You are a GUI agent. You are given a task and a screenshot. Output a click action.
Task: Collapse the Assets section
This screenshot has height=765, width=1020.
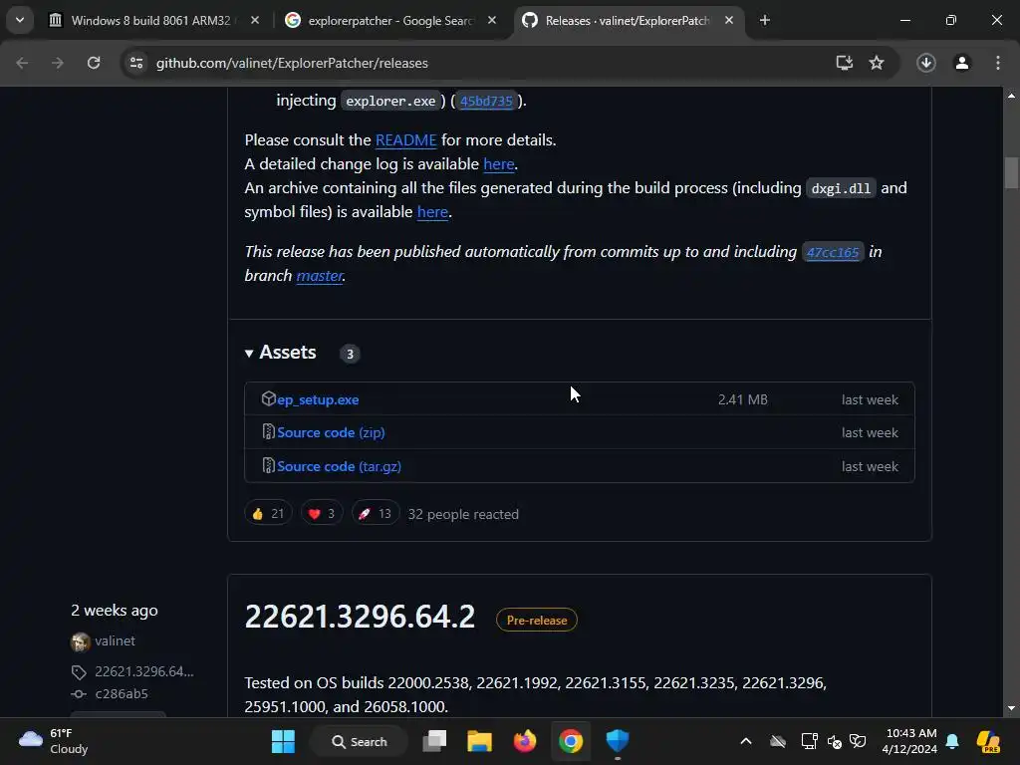(280, 353)
